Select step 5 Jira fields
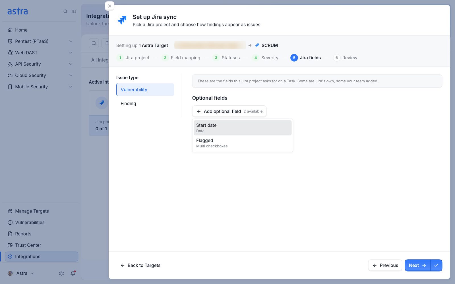The image size is (455, 284). tap(306, 58)
